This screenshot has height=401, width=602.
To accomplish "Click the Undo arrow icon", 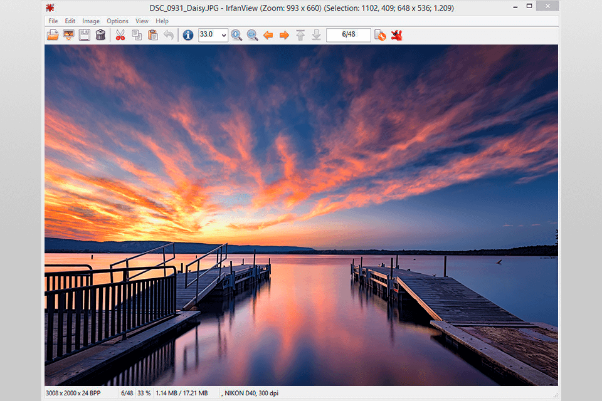I will 169,35.
